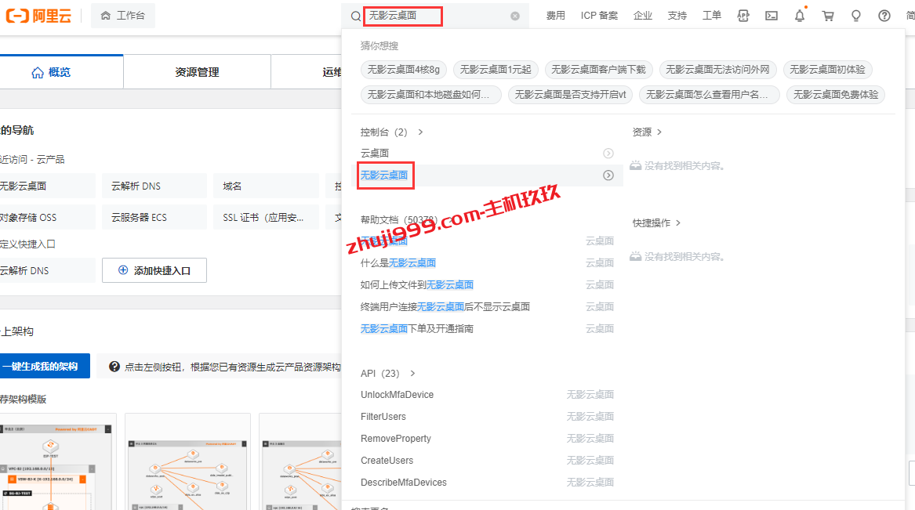The width and height of the screenshot is (915, 510).
Task: Select suggestion 无影云桌面初体验
Action: 827,70
